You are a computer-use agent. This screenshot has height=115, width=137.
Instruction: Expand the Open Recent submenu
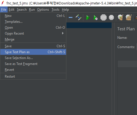[33, 33]
